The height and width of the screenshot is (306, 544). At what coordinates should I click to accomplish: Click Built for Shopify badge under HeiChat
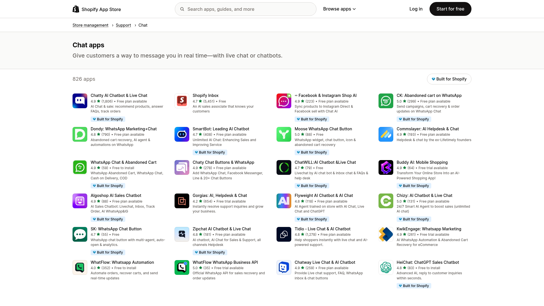pos(414,286)
